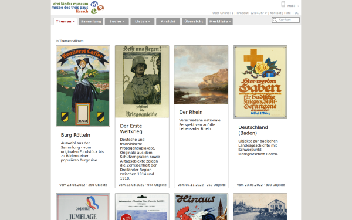
Task: Click timeout refresh icon after 12:04 Uhr
Action: [x=266, y=13]
